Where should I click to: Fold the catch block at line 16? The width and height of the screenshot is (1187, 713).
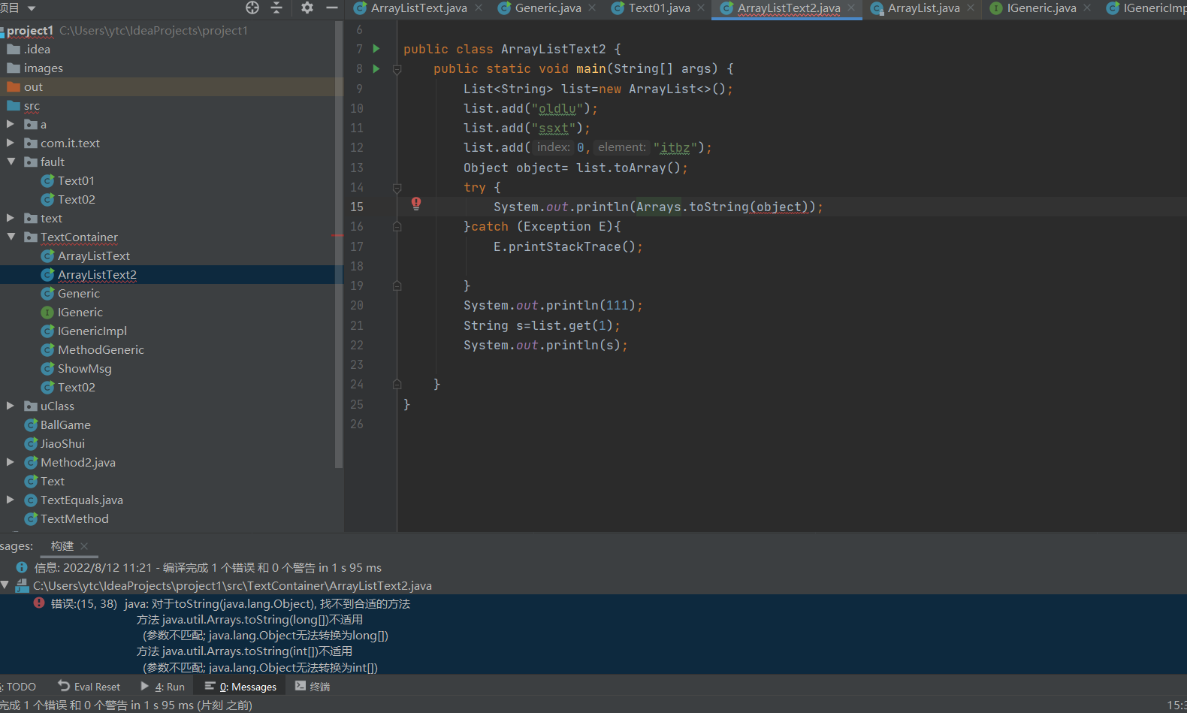pos(397,227)
